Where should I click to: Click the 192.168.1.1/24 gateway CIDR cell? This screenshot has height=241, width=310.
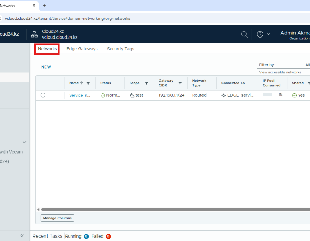[172, 95]
